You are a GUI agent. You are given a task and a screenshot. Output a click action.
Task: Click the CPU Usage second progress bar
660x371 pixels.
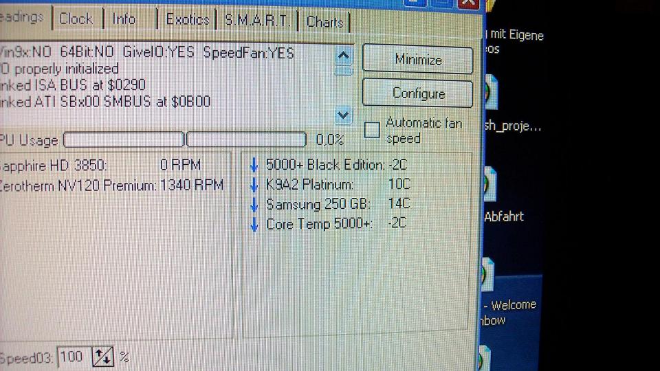point(246,139)
